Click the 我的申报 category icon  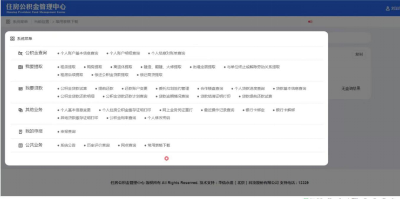(21, 132)
